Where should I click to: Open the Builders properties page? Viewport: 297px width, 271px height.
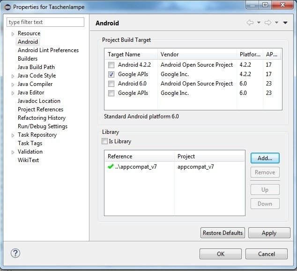(x=28, y=59)
